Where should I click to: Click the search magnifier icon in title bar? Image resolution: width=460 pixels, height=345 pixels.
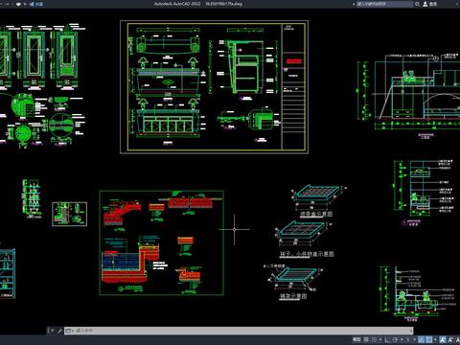[417, 4]
